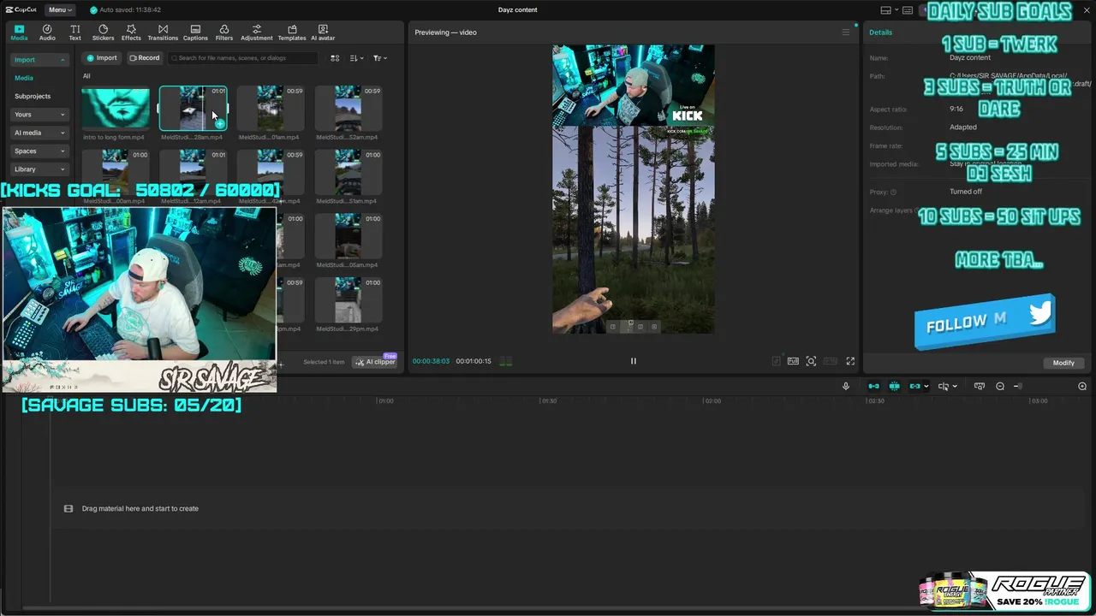The image size is (1096, 616).
Task: Add the selected clip with plus icon
Action: 220,124
